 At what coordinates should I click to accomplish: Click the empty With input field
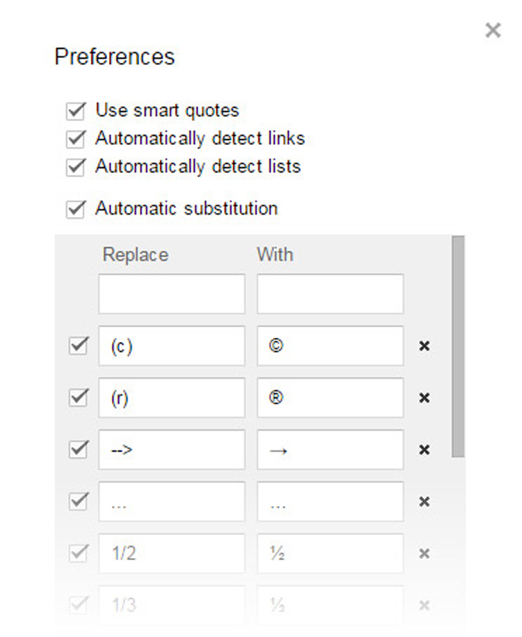coord(331,294)
